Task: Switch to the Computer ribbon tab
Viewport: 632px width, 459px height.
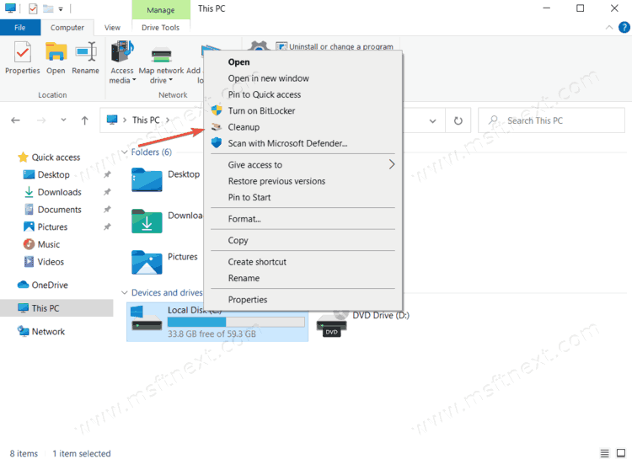Action: (67, 28)
